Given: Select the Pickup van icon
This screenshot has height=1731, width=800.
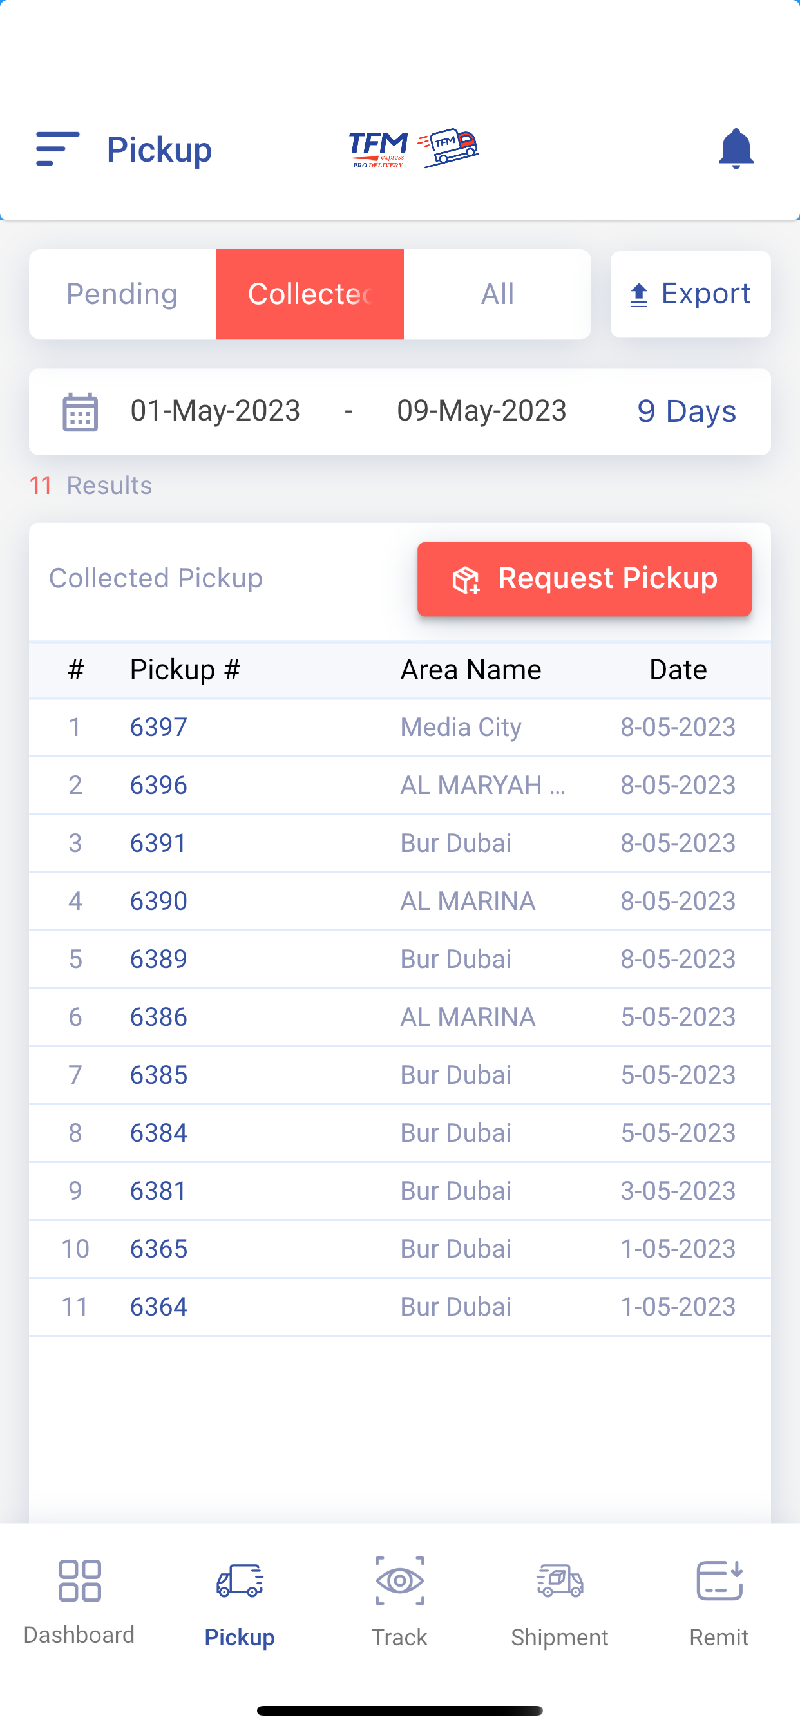Looking at the screenshot, I should click(240, 1580).
